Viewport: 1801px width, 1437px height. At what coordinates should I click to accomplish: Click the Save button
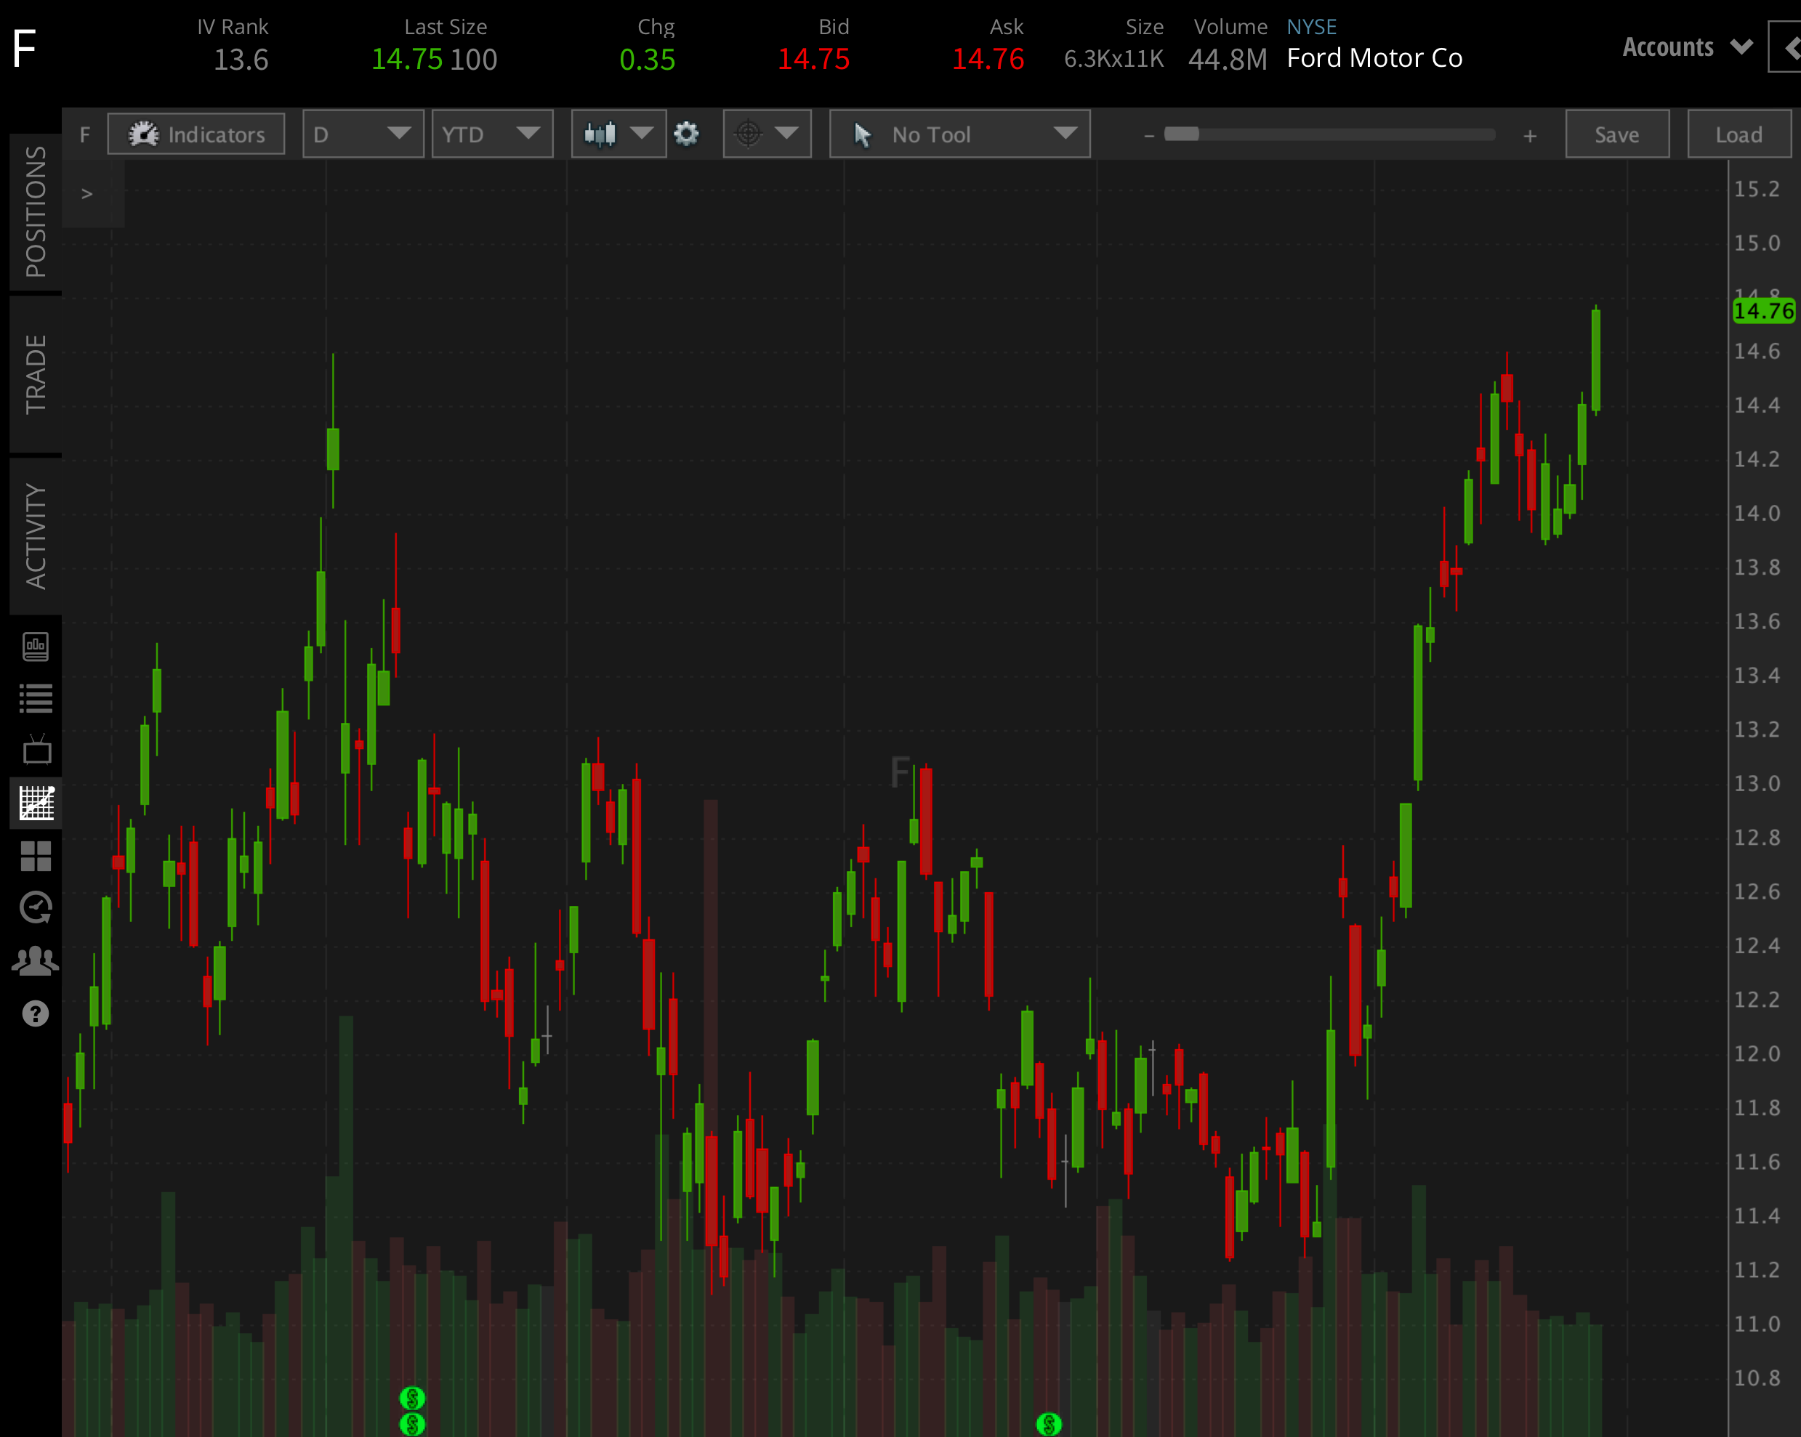[1616, 134]
